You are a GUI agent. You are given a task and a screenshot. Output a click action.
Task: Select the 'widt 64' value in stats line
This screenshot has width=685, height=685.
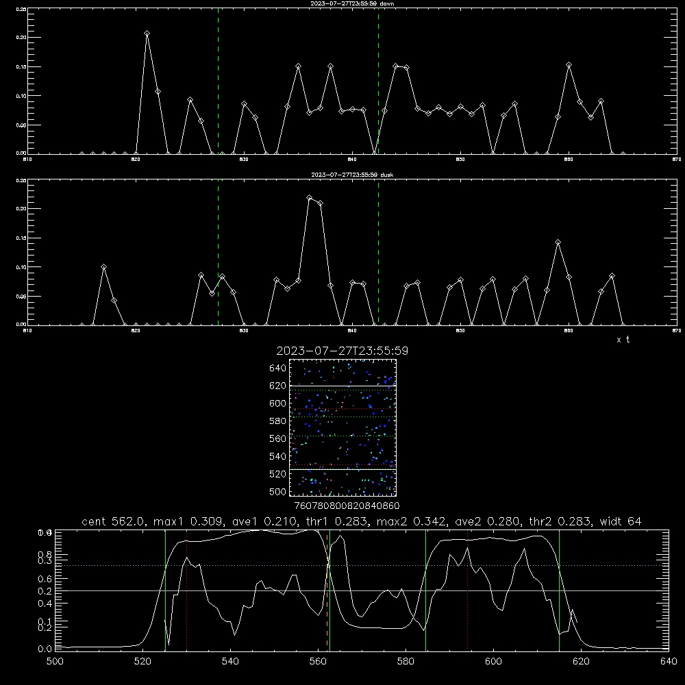pos(621,521)
